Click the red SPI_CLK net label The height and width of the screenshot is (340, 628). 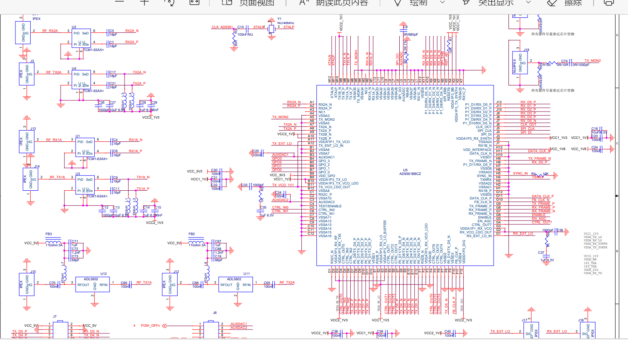[528, 129]
